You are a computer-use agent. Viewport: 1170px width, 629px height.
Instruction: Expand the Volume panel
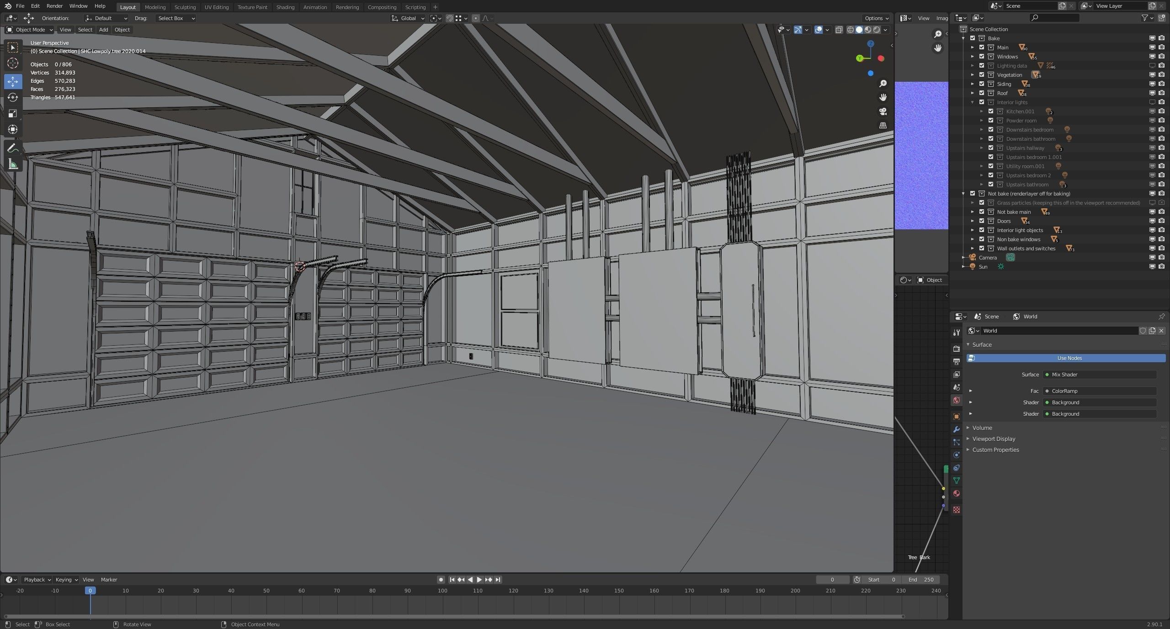coord(982,428)
